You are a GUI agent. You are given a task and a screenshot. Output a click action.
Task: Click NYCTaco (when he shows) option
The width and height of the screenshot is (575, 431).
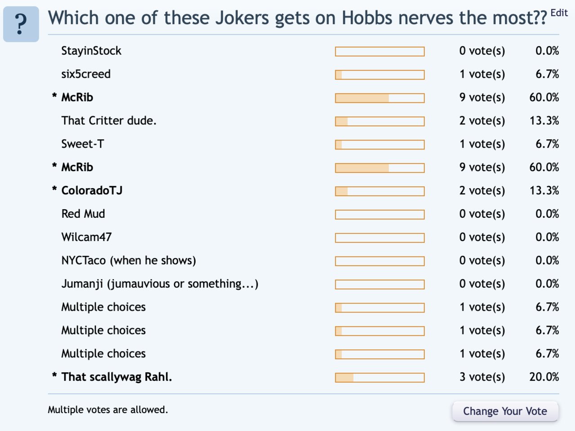tap(129, 261)
